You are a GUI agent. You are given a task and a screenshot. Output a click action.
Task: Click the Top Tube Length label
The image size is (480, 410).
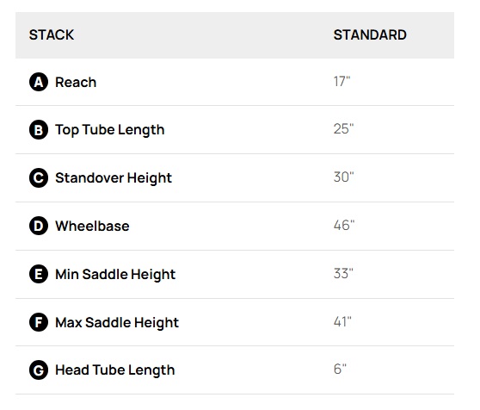109,130
